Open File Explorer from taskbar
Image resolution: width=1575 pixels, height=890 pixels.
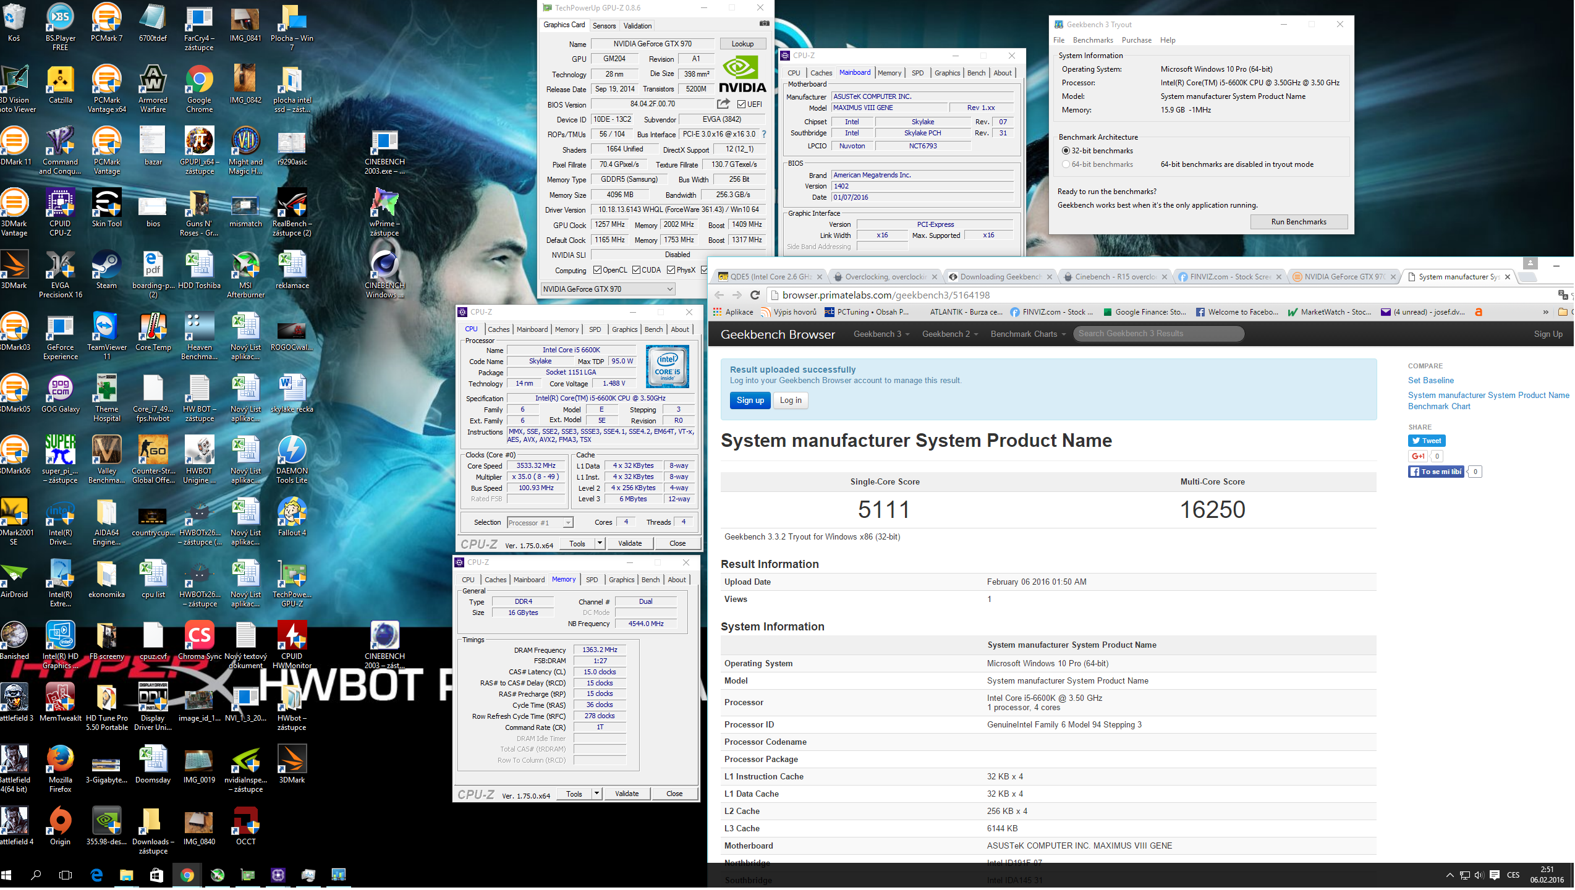click(x=126, y=876)
